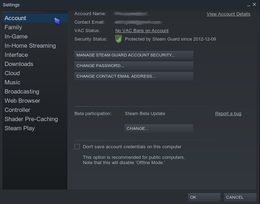This screenshot has width=260, height=204.
Task: Switch to Music settings
Action: [35, 83]
